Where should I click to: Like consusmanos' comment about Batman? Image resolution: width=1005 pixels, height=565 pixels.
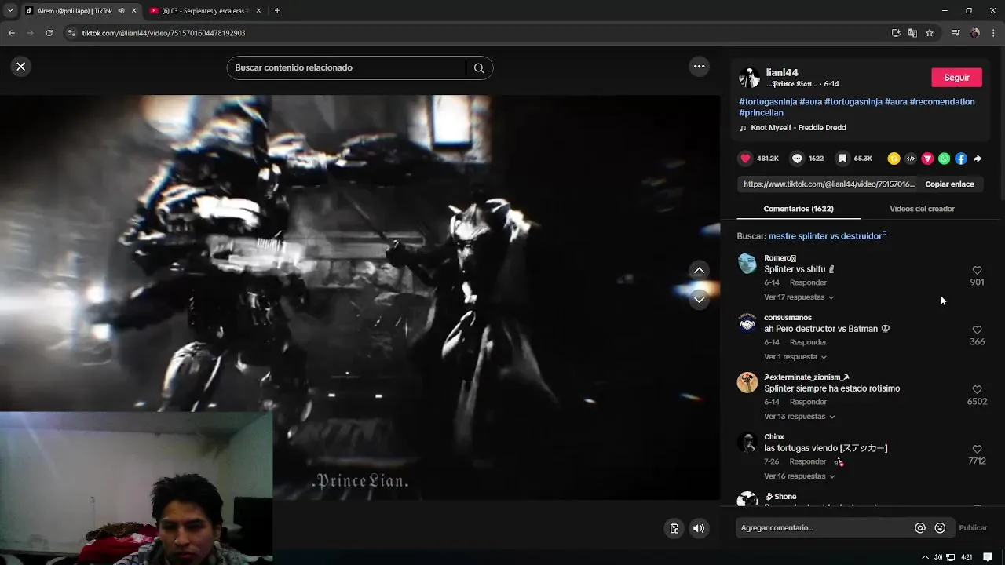[x=977, y=330]
